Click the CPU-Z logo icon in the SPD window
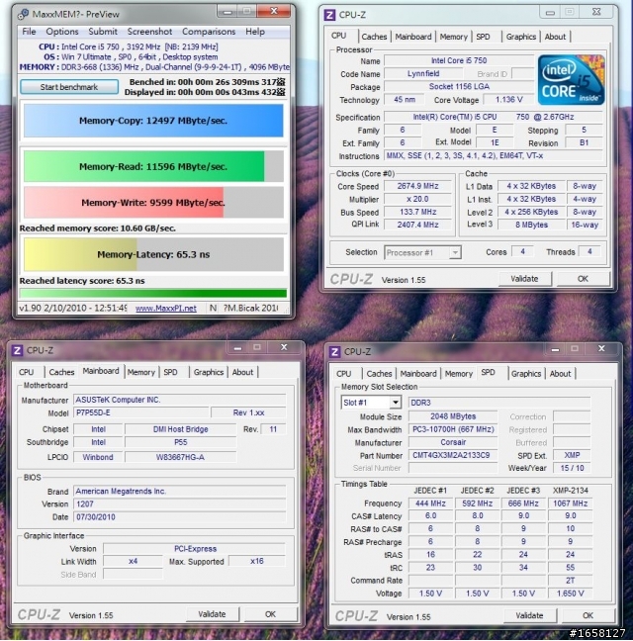Image resolution: width=633 pixels, height=641 pixels. [x=334, y=352]
